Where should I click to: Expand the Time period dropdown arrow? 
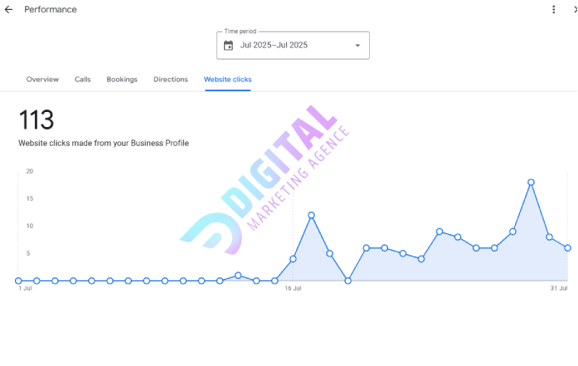coord(357,46)
